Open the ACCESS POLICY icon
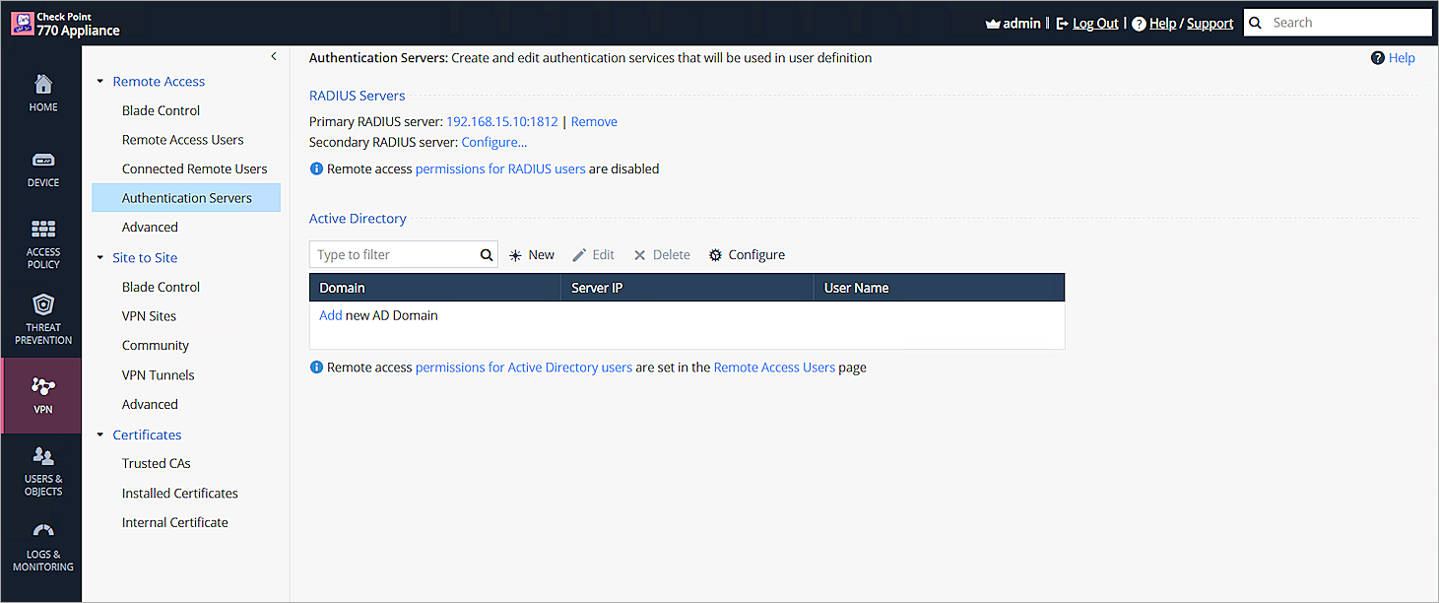1439x603 pixels. [42, 238]
